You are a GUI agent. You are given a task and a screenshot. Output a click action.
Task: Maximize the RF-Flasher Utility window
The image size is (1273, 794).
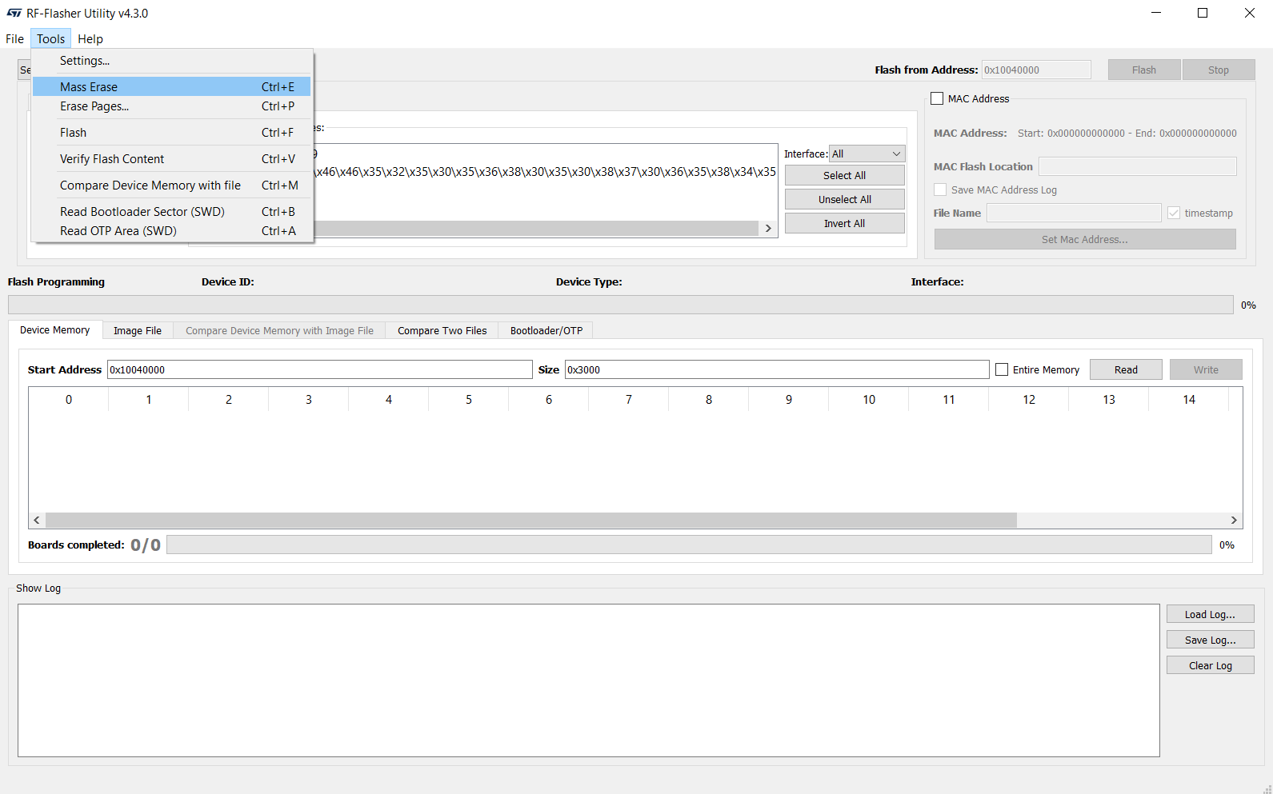click(x=1202, y=13)
